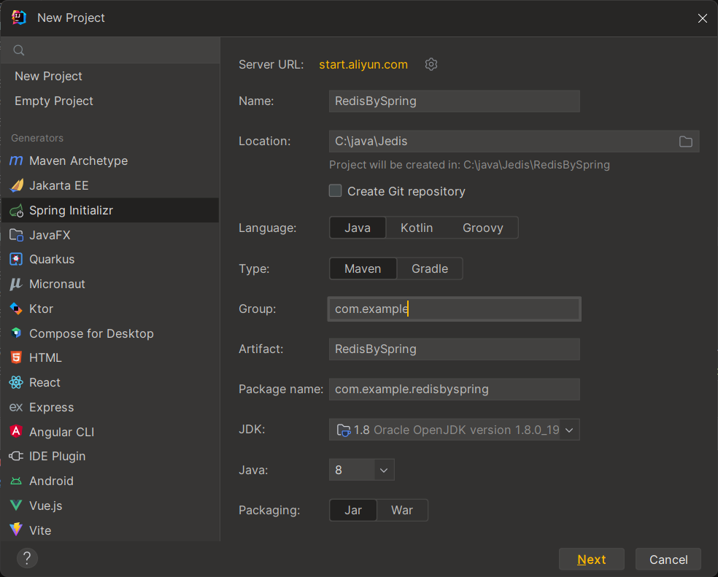718x577 pixels.
Task: Click the Name input field
Action: coord(455,101)
